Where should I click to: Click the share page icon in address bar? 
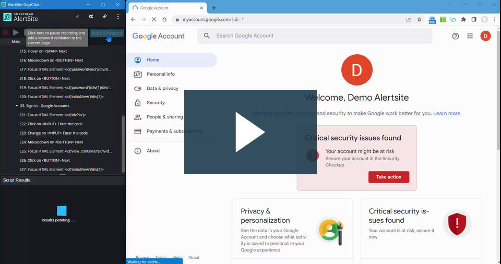(409, 19)
